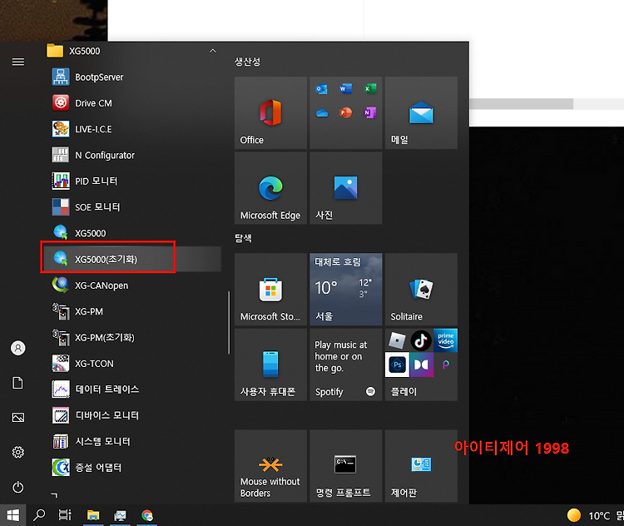The width and height of the screenshot is (624, 526).
Task: Launch SOE 모니터
Action: 131,207
